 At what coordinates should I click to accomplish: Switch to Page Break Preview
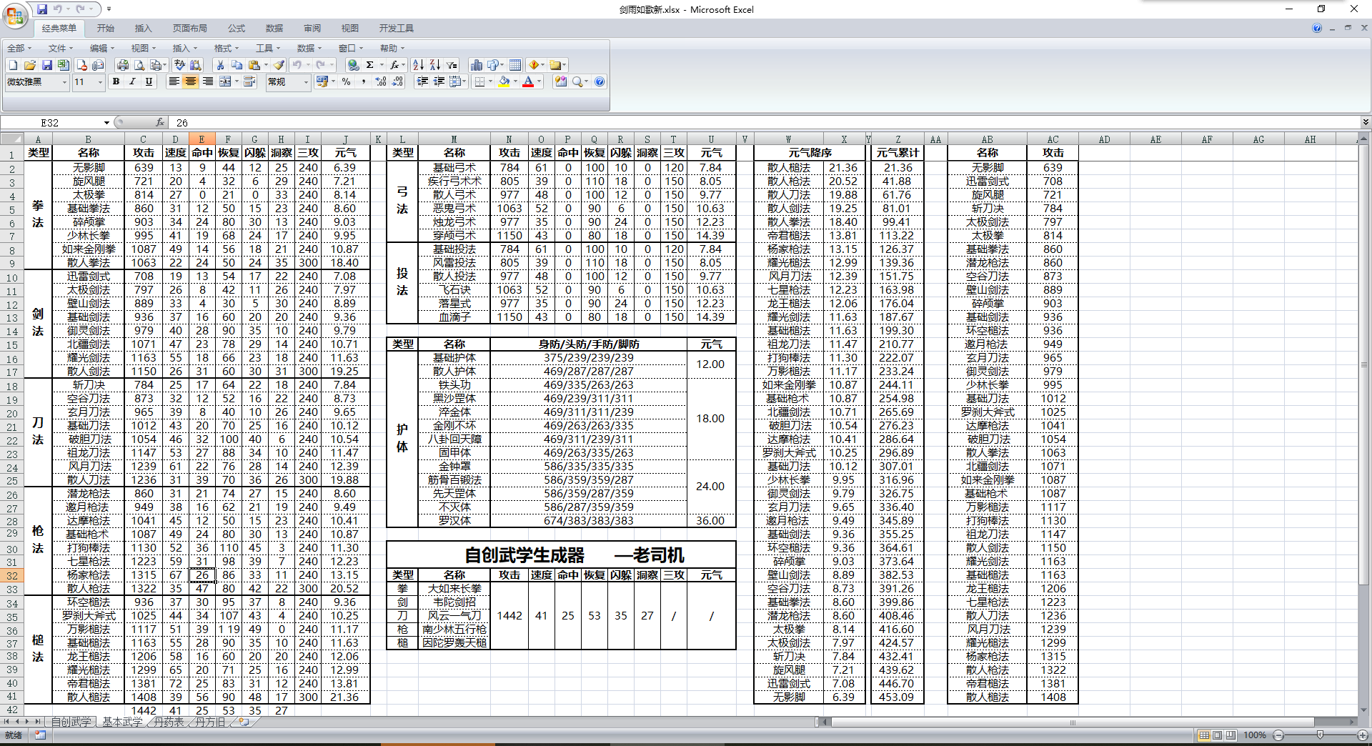tap(1230, 735)
